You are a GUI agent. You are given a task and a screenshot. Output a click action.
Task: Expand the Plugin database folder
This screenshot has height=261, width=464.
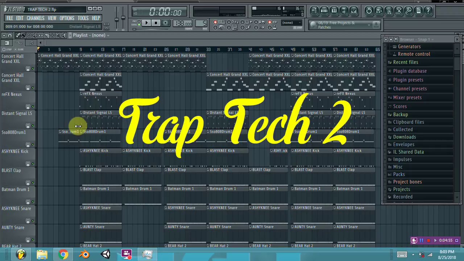click(x=410, y=71)
